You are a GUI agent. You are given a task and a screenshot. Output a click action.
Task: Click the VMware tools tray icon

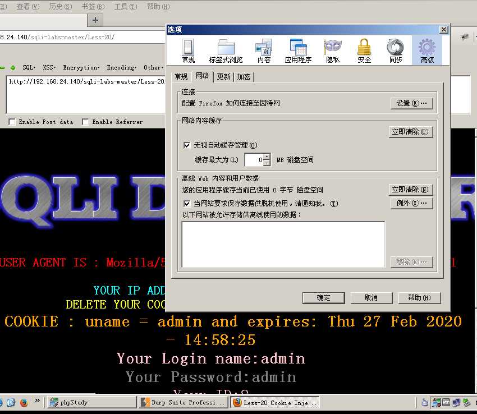pos(446,402)
